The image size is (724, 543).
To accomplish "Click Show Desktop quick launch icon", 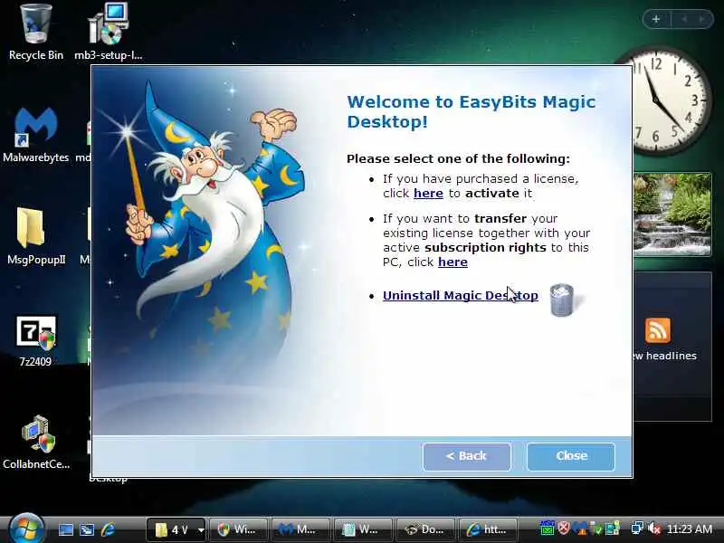I will click(x=65, y=529).
